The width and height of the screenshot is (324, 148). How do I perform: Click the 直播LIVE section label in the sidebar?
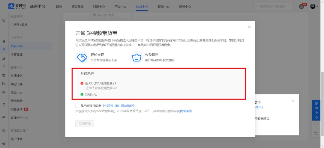(x=16, y=67)
